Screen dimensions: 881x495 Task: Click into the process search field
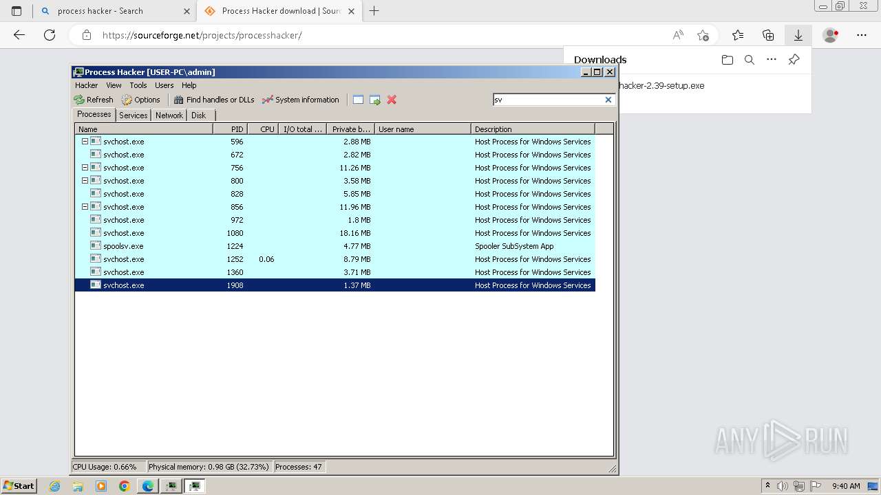(548, 100)
